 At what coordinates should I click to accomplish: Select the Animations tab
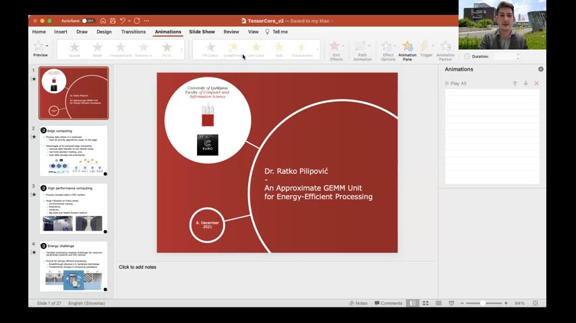point(168,32)
